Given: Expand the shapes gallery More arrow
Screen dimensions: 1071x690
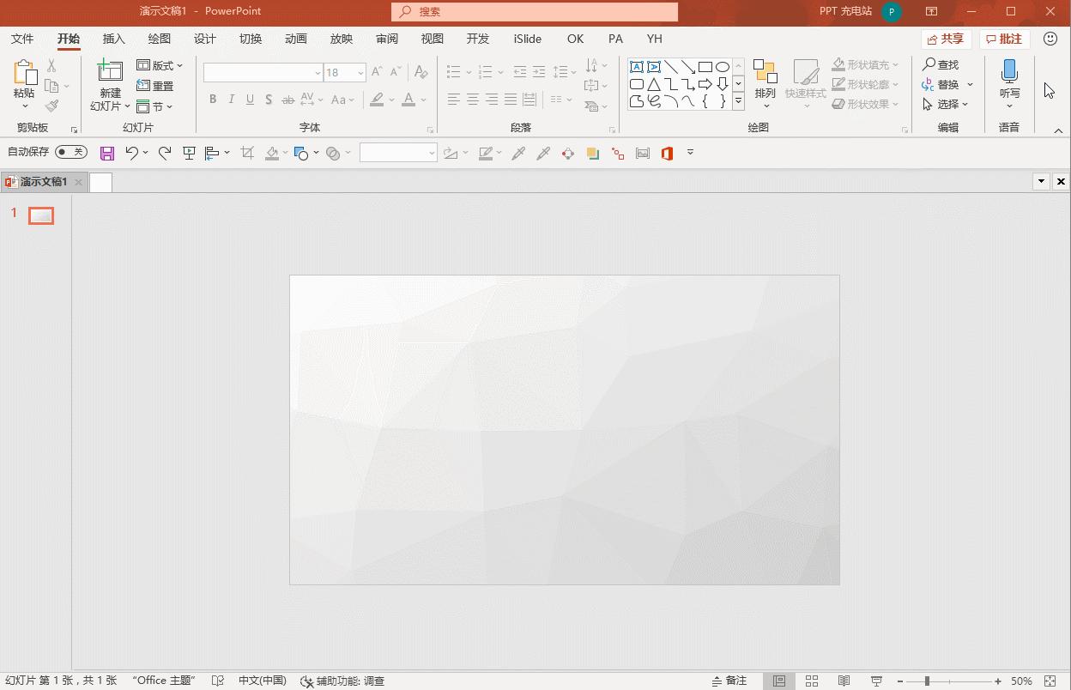Looking at the screenshot, I should coord(738,102).
